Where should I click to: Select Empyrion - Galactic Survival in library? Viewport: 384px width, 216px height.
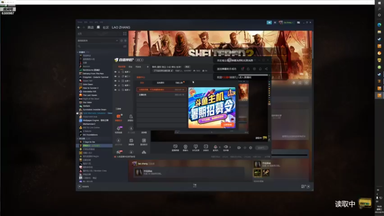[x=96, y=77]
